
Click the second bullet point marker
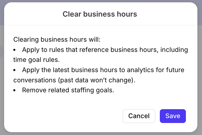point(14,70)
